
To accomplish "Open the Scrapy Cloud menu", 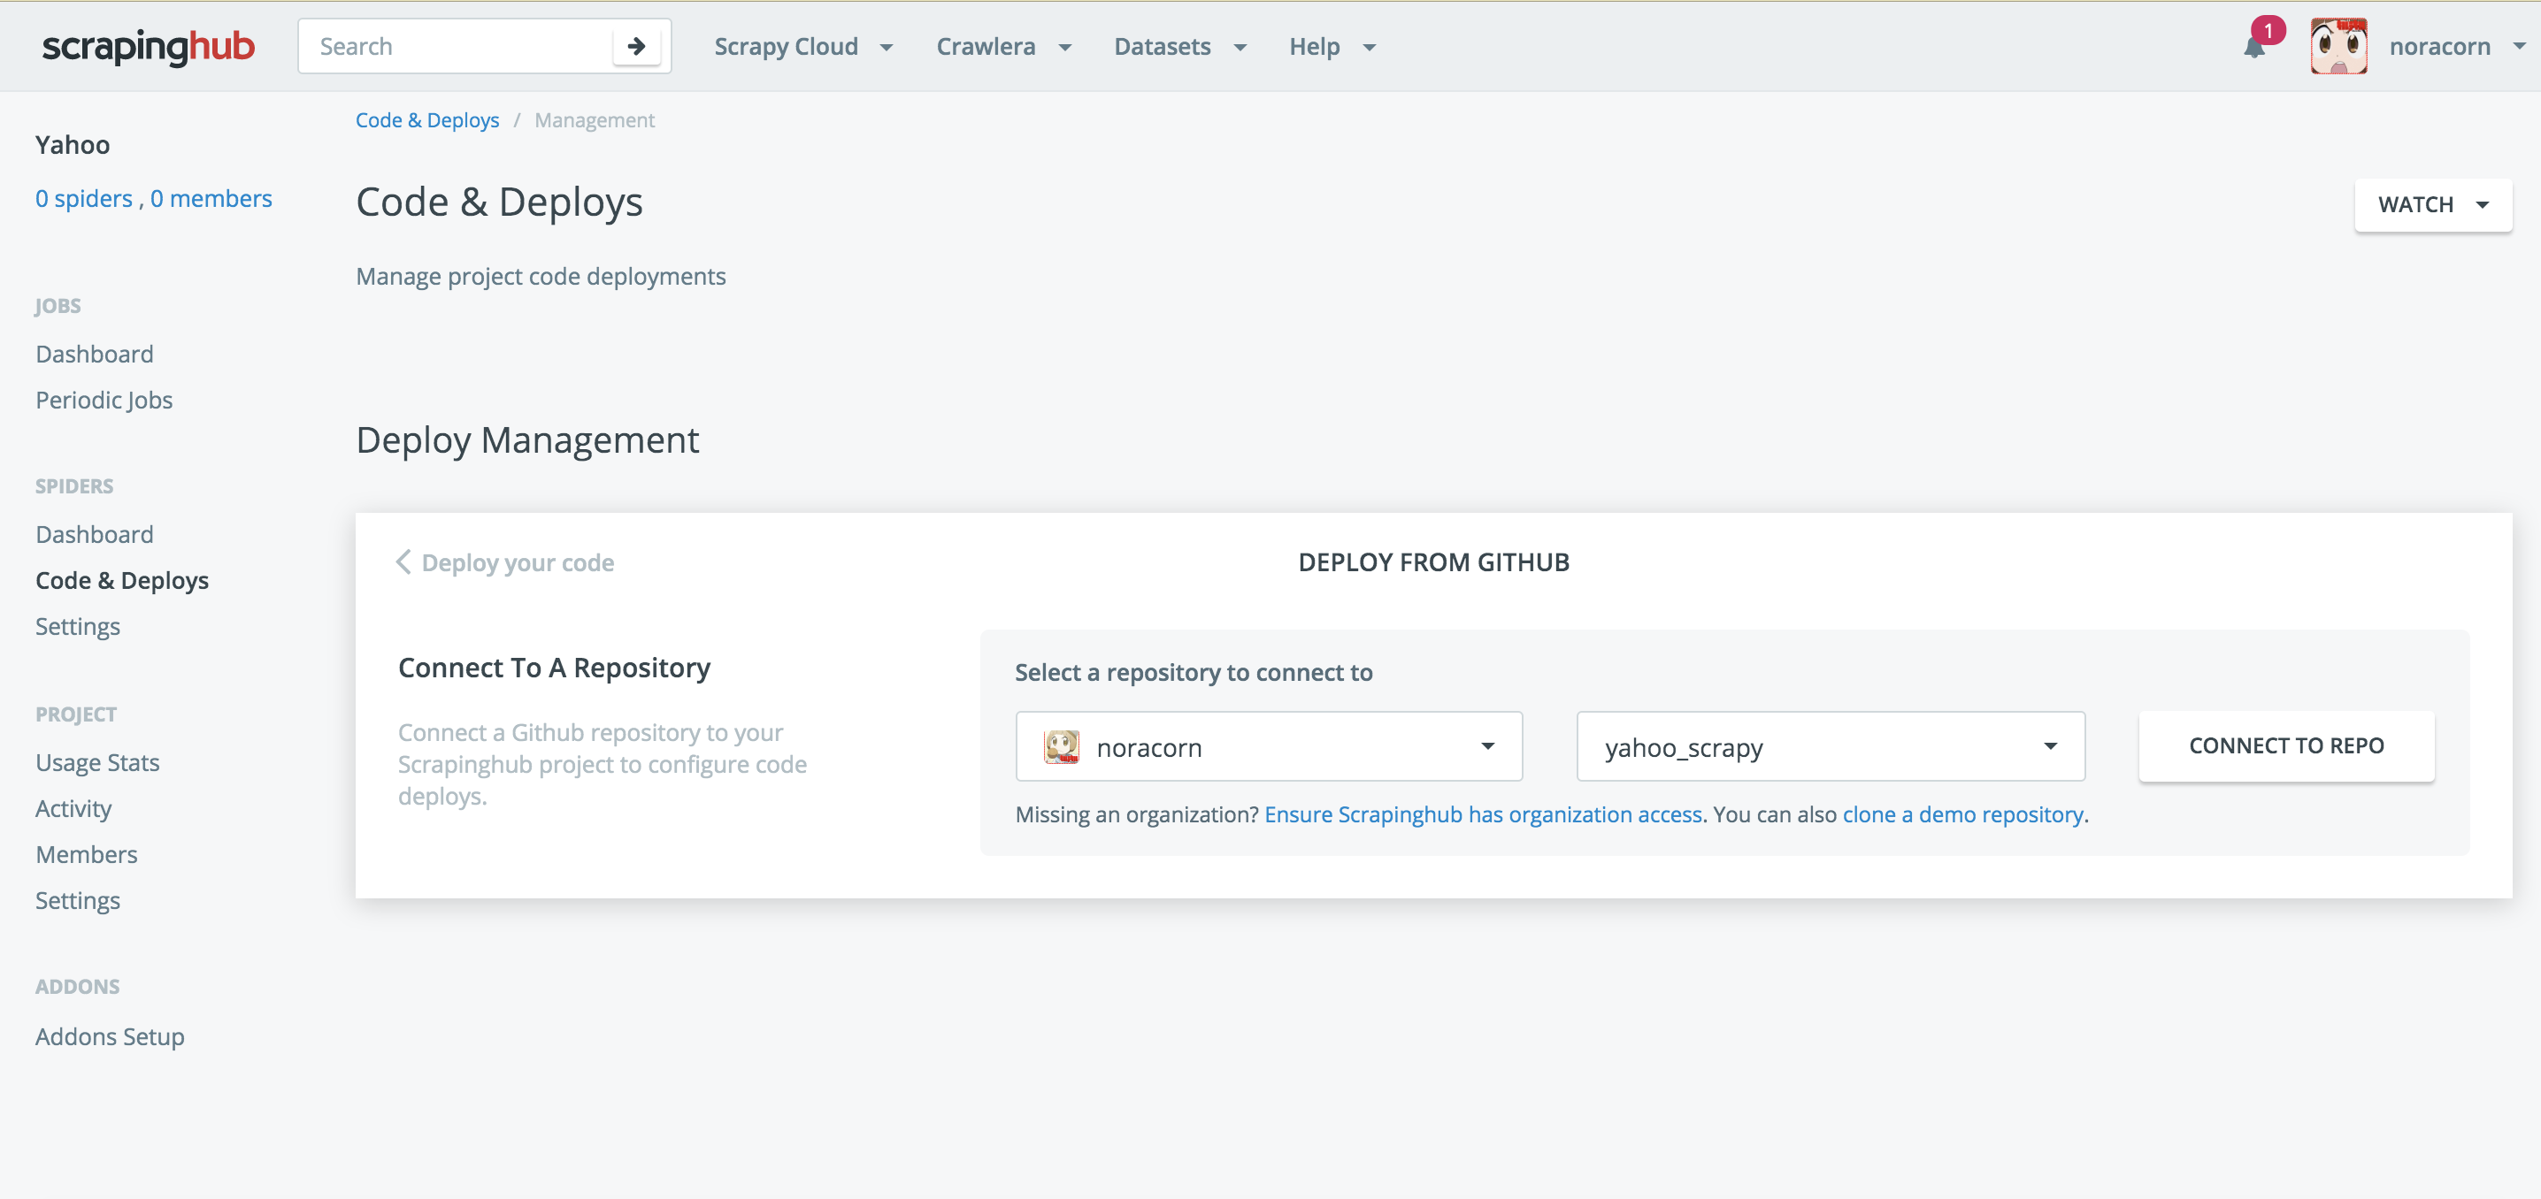I will point(803,46).
